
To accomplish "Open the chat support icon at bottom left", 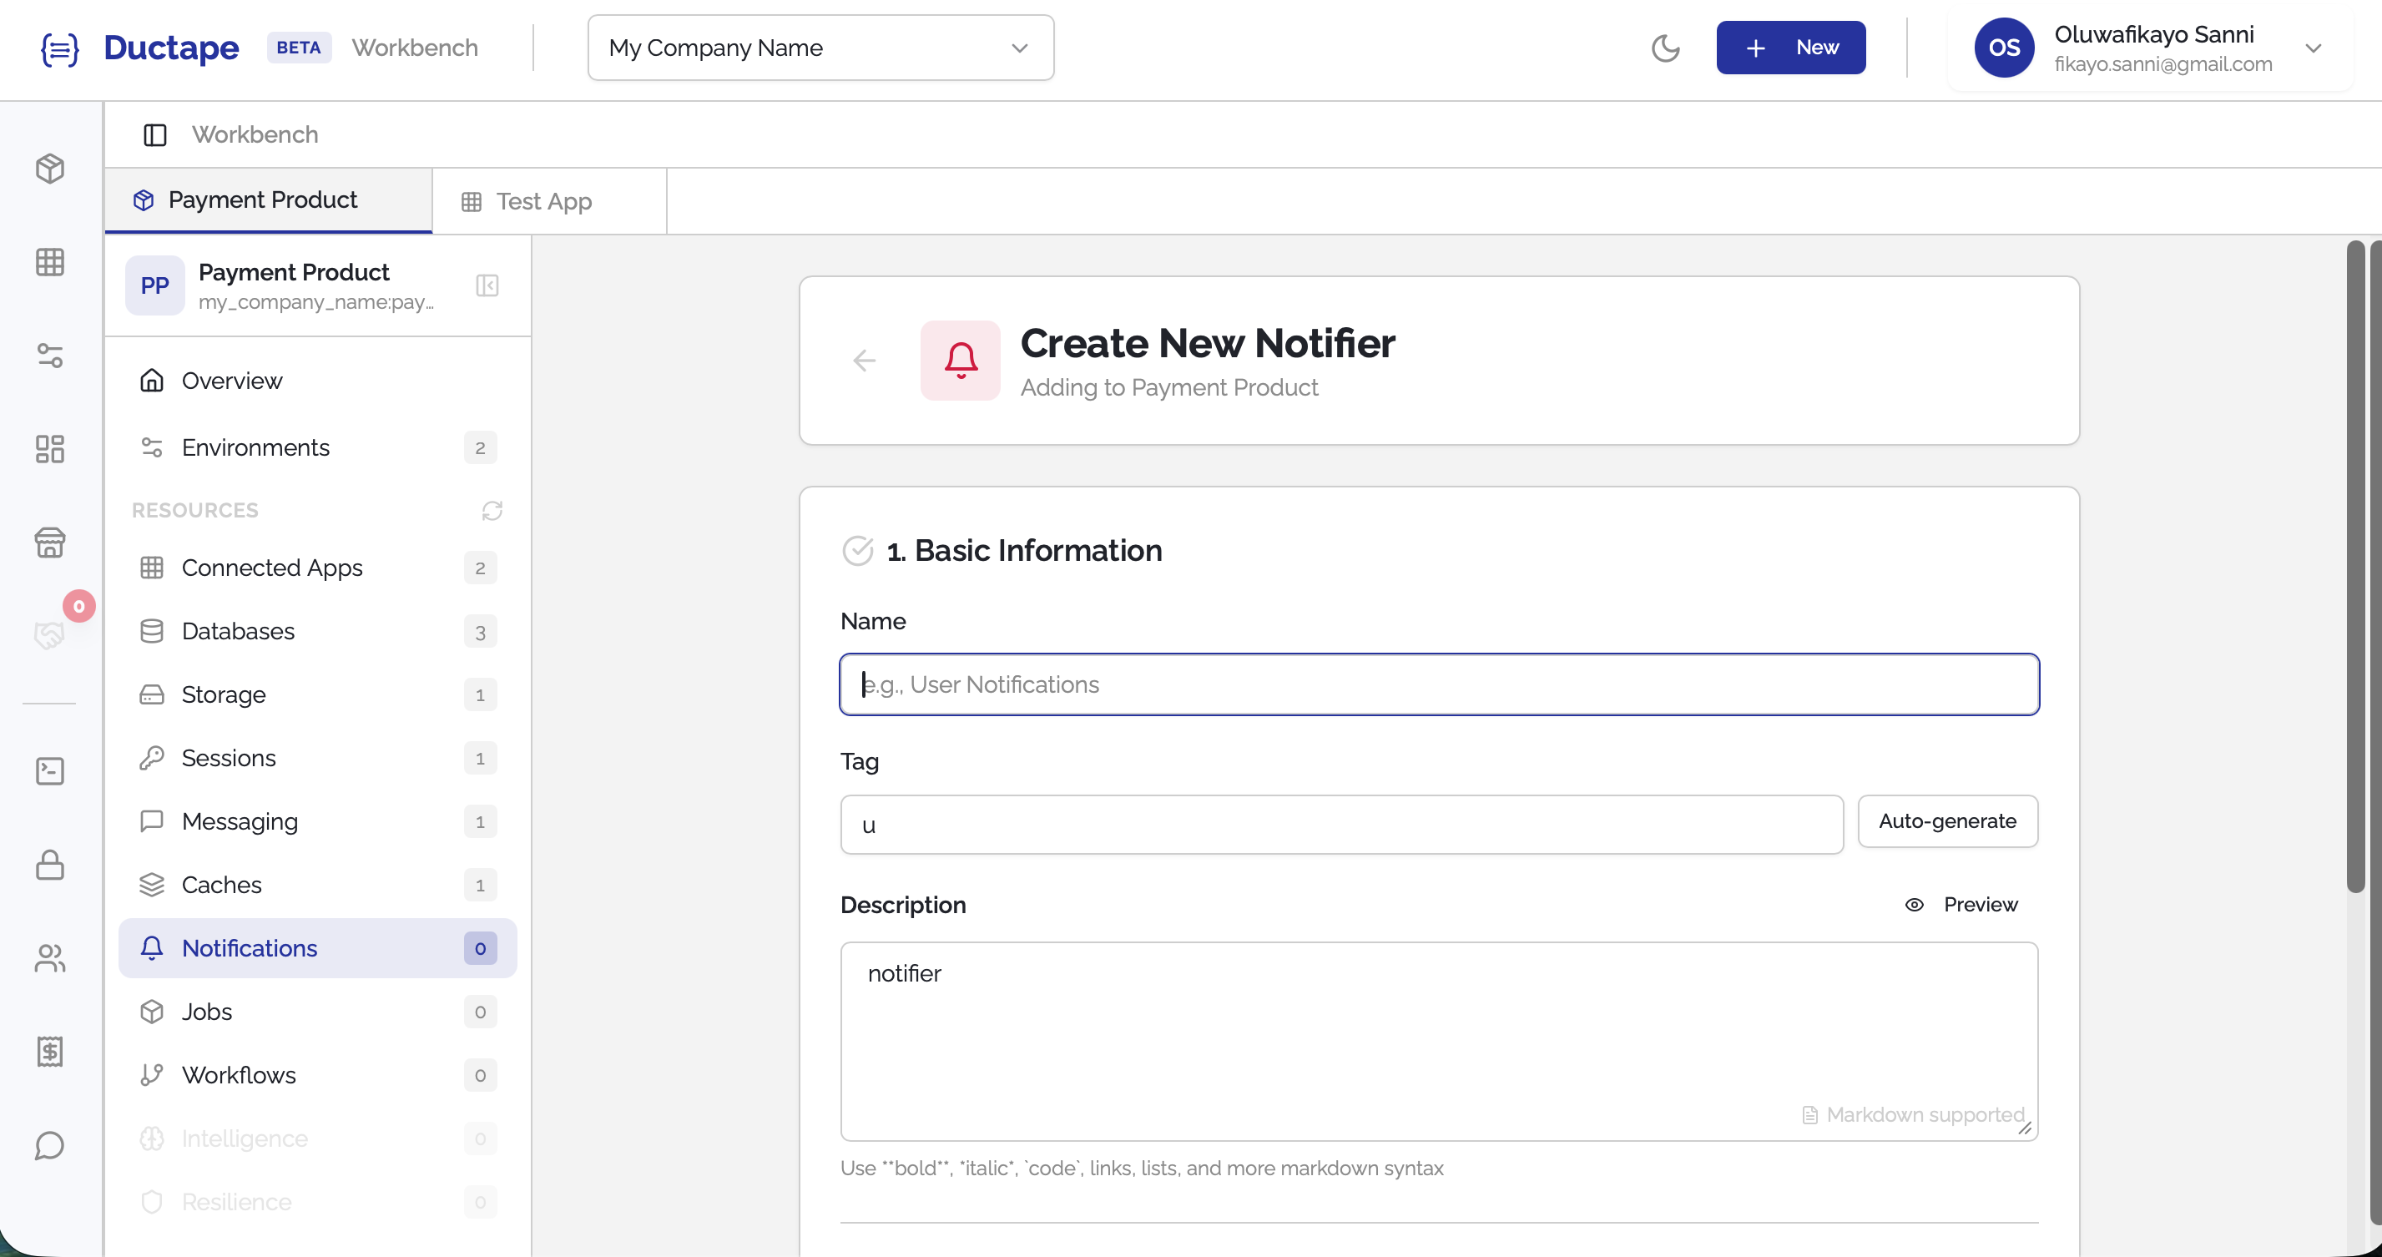I will [x=50, y=1145].
